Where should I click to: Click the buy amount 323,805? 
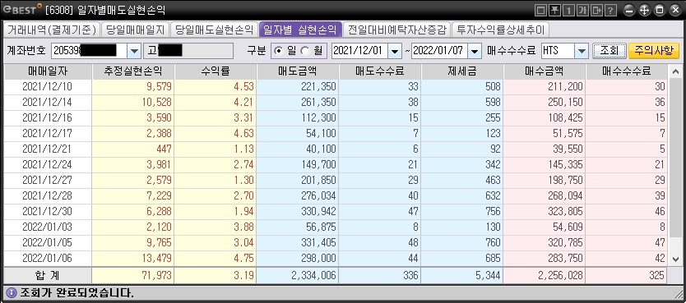(565, 211)
